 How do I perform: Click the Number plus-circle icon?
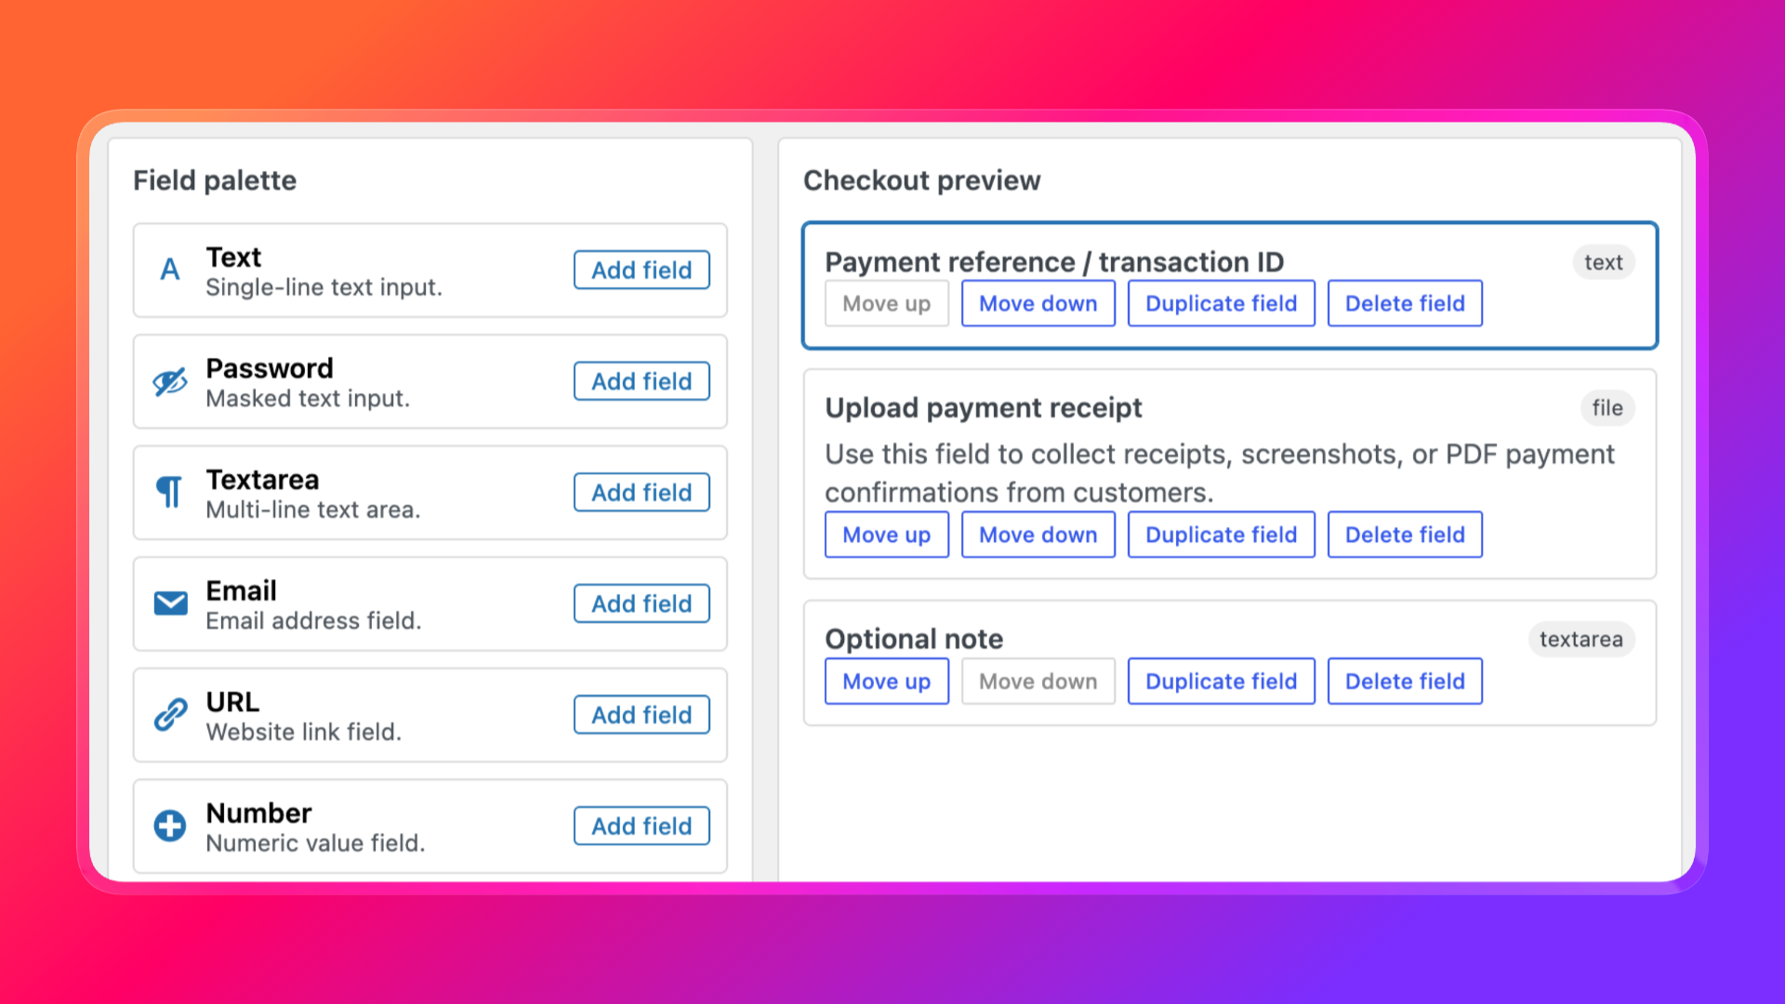click(x=170, y=826)
